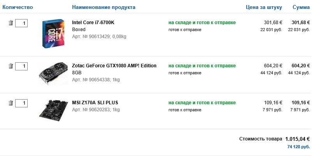Open Zotac GeForce GTX1080 AMP! Edition link

(114, 66)
